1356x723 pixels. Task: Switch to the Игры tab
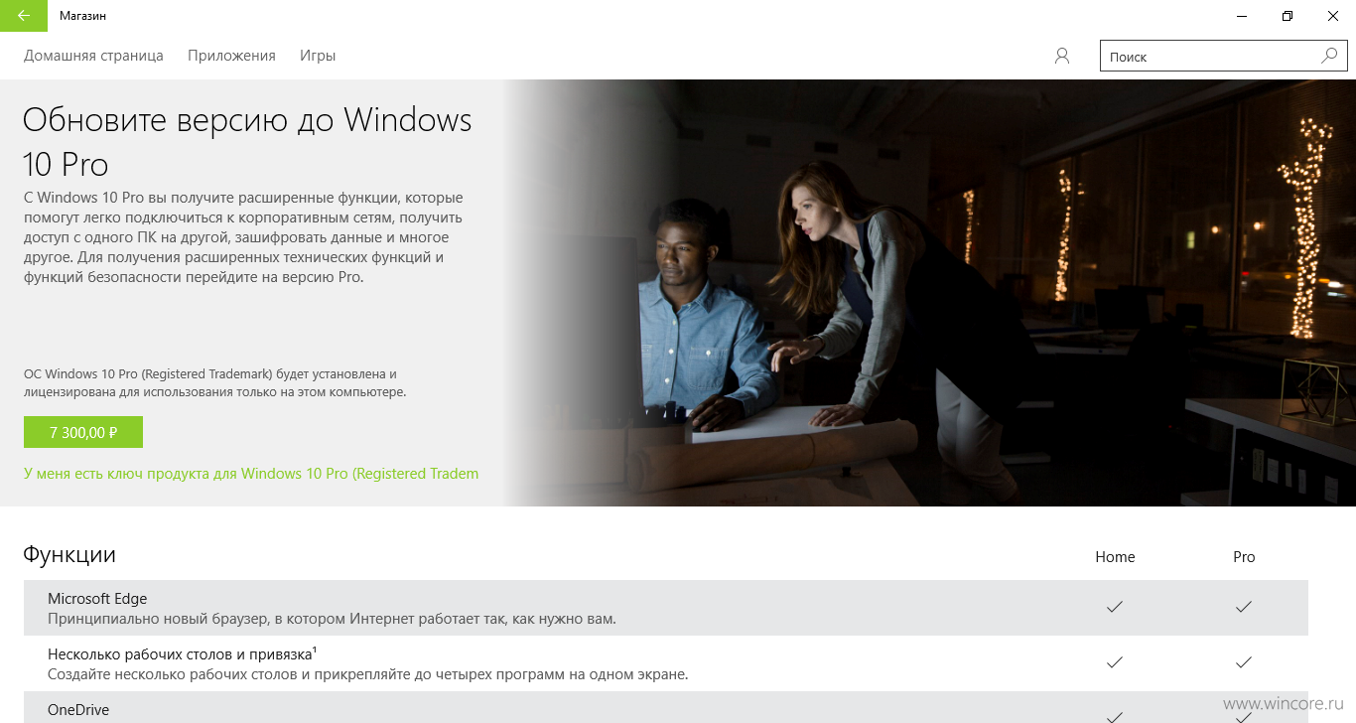tap(318, 56)
